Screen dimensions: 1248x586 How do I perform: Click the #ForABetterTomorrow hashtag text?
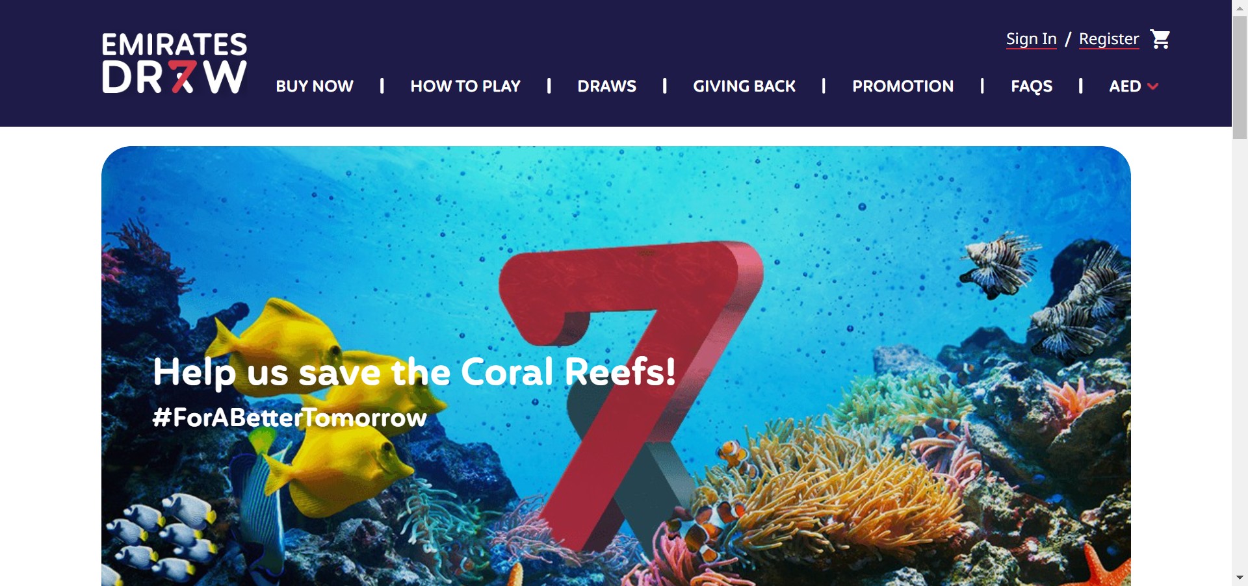click(x=289, y=417)
